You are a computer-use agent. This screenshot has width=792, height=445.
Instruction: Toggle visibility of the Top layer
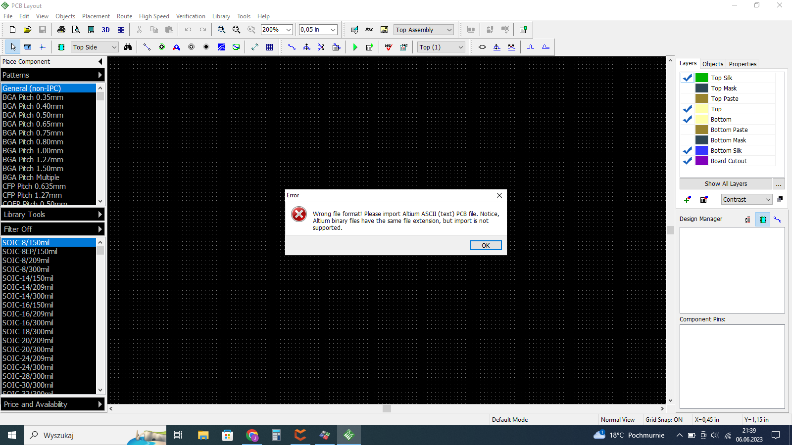(x=688, y=109)
